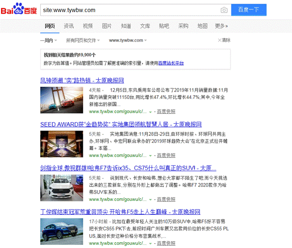
Task: Open the www.tywbw.com site filter dropdown
Action: [x=128, y=40]
